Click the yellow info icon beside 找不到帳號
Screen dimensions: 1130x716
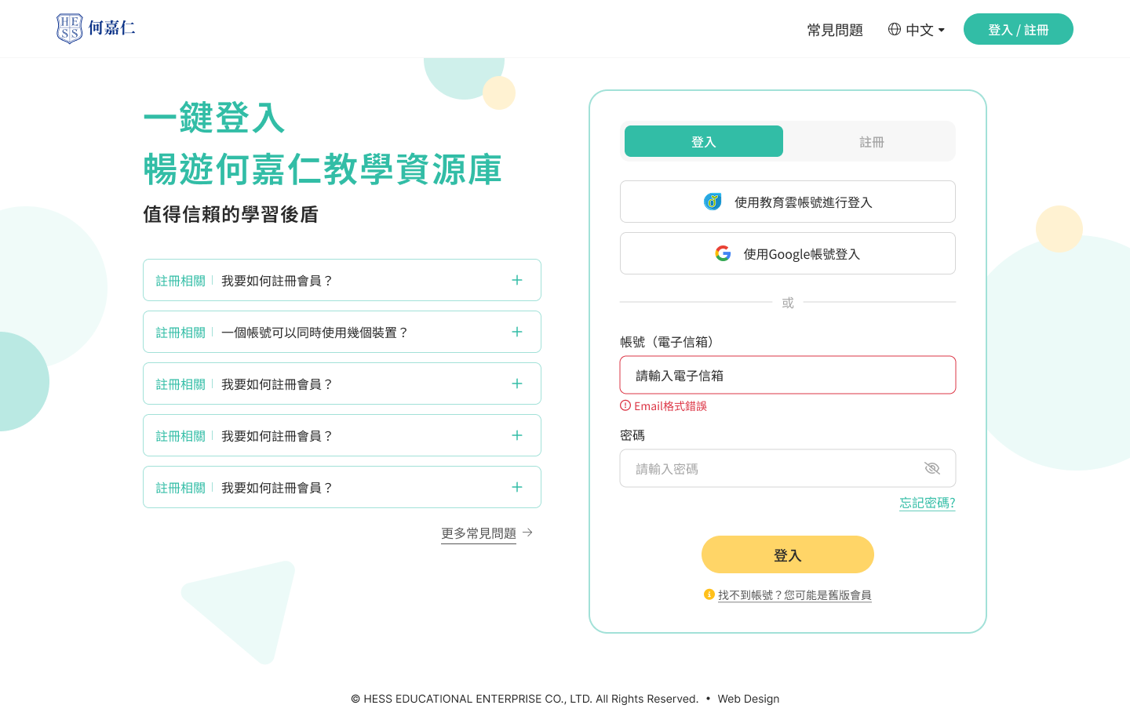[x=709, y=594]
